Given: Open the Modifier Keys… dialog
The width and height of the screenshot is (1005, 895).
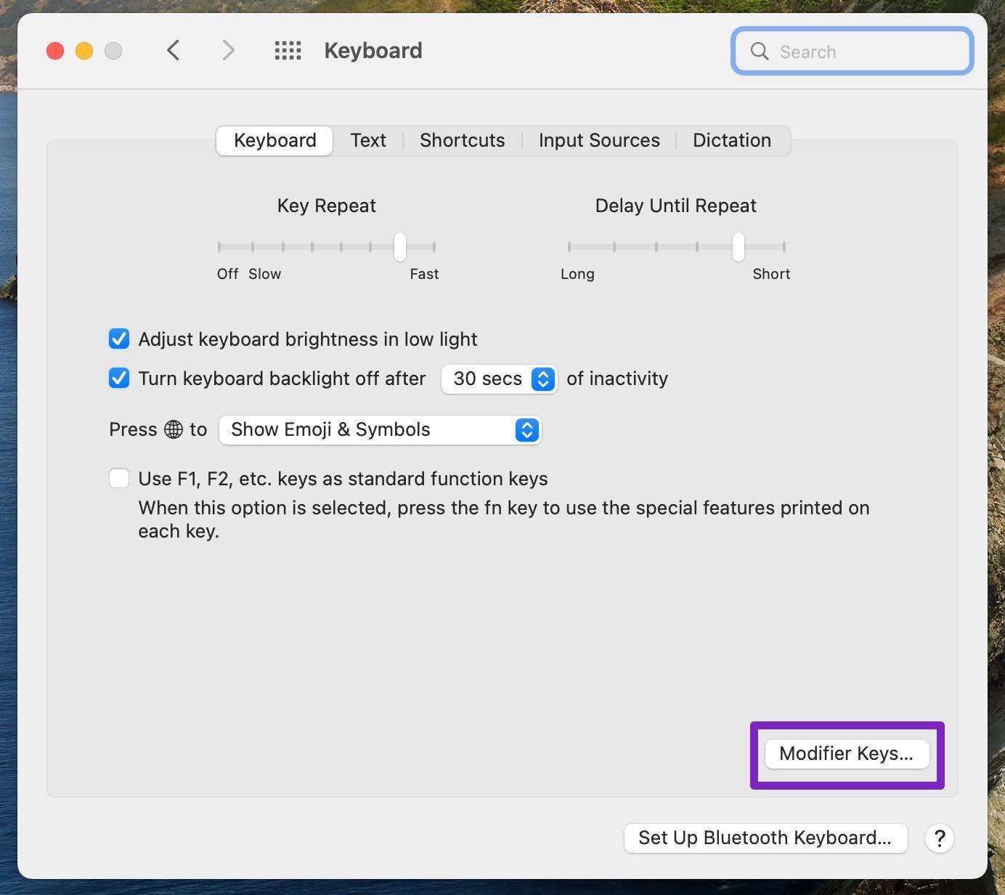Looking at the screenshot, I should tap(847, 753).
